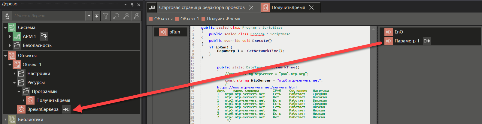This screenshot has height=124, width=482.
Task: Click the ПолучитьВремя program icon in tree
Action: 30,100
